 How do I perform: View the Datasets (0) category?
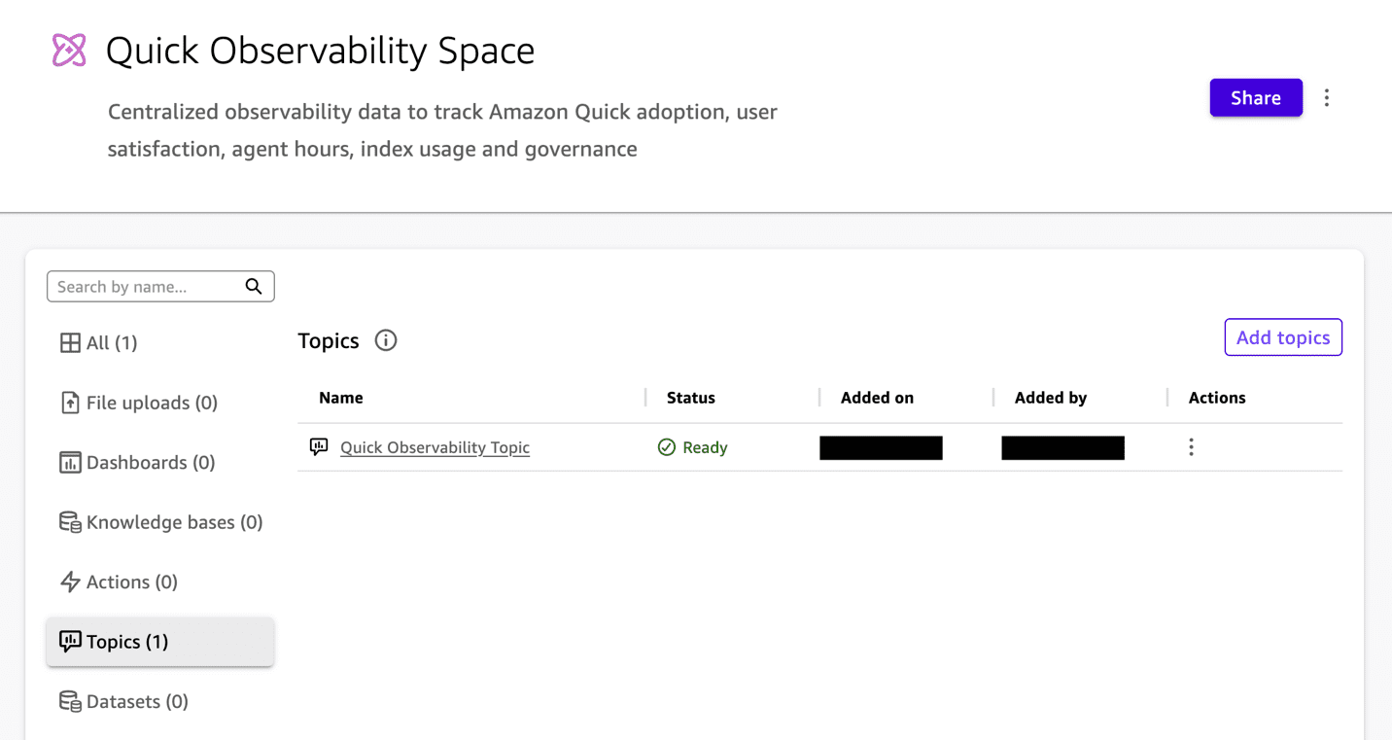pos(160,701)
